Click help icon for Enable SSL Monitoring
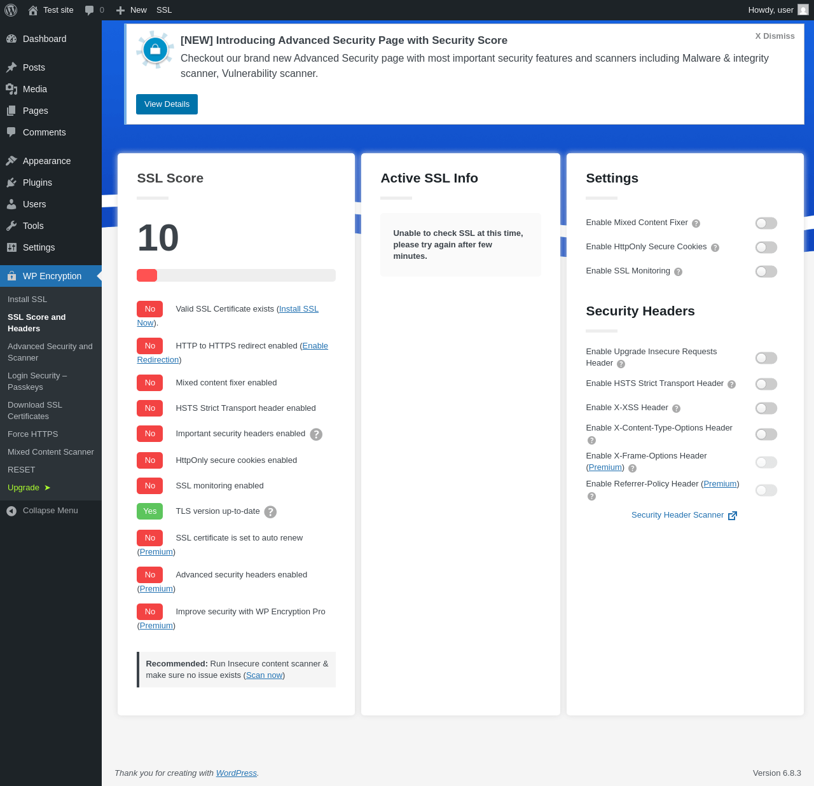 pyautogui.click(x=678, y=272)
